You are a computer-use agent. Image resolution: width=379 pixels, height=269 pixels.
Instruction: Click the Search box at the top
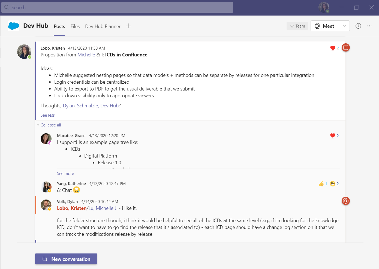point(117,7)
